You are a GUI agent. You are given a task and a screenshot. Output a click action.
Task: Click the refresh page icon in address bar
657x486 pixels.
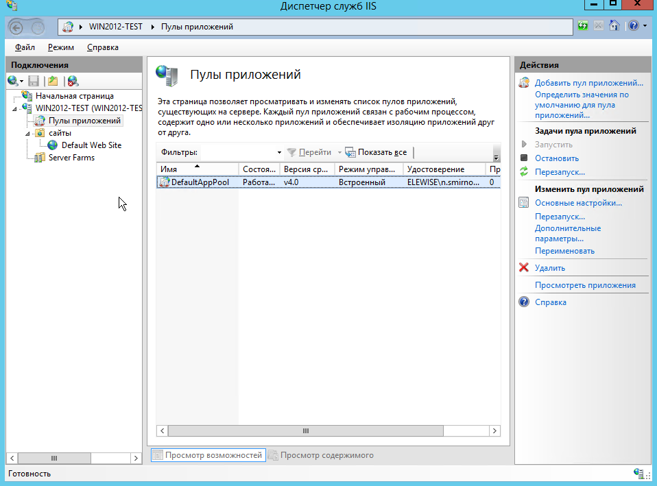[583, 26]
